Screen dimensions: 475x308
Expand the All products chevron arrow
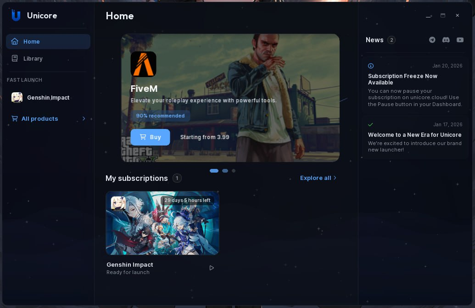[x=84, y=119]
